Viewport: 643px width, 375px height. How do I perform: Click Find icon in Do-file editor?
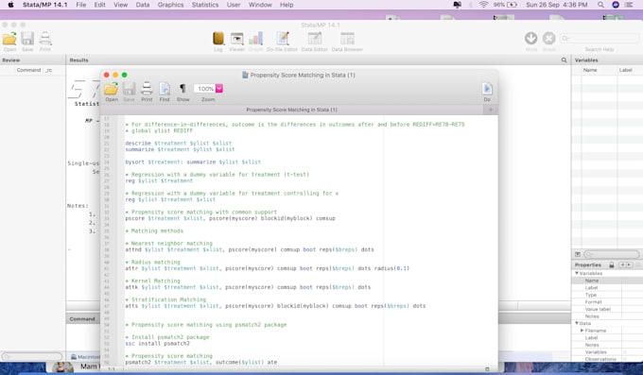point(165,89)
